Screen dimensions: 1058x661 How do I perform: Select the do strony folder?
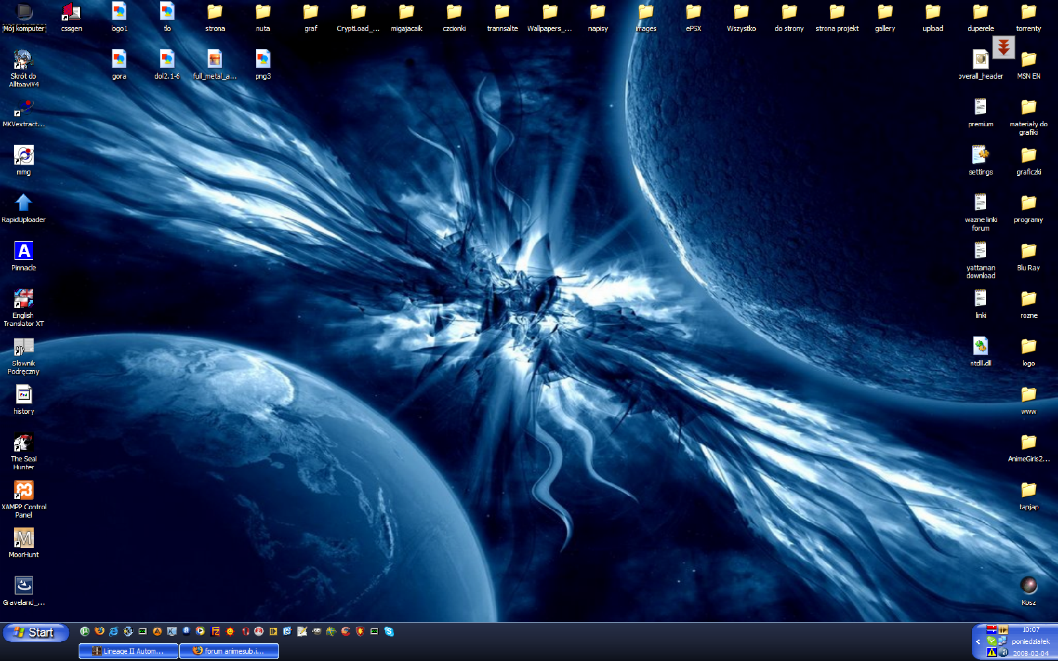pos(789,17)
